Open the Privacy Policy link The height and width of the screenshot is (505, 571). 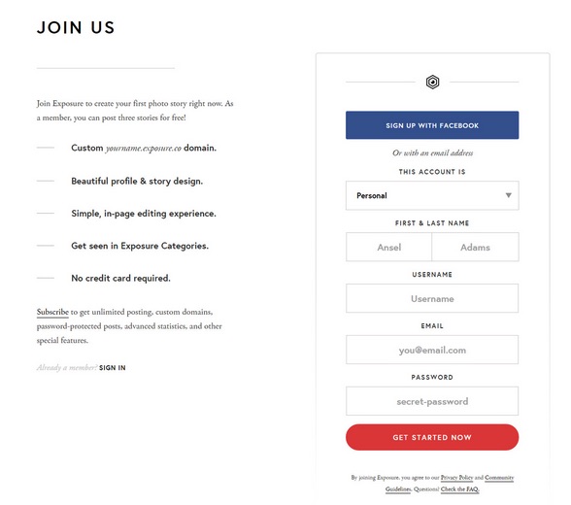tap(456, 478)
